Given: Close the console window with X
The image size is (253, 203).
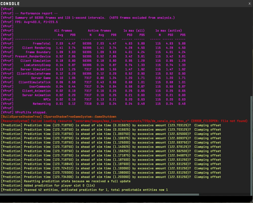Looking at the screenshot, I should (249, 4).
